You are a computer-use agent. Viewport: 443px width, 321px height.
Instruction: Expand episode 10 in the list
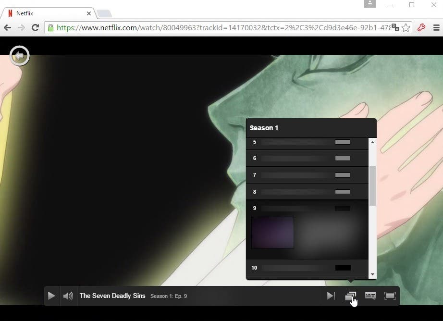tap(308, 268)
